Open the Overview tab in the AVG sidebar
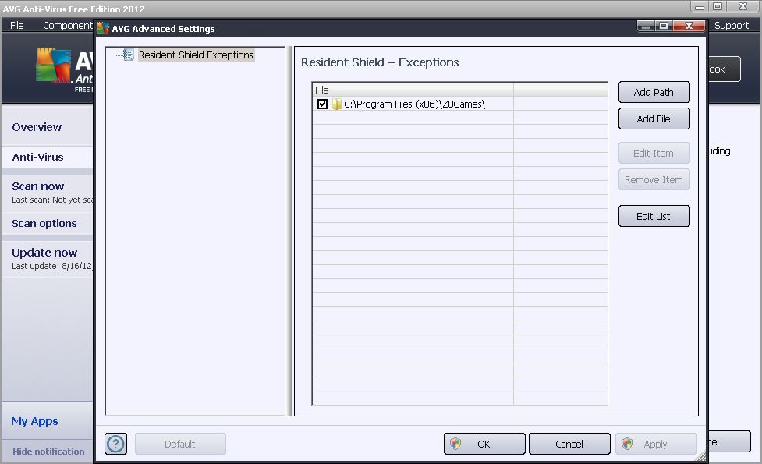 point(47,127)
